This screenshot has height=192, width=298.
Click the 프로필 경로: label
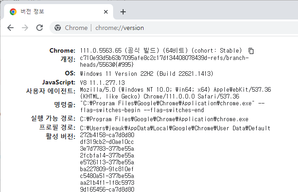tap(57, 127)
